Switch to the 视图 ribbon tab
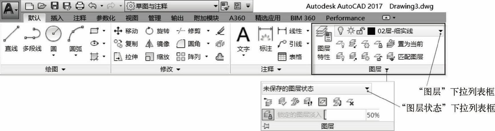This screenshot has height=131, width=495. (132, 18)
